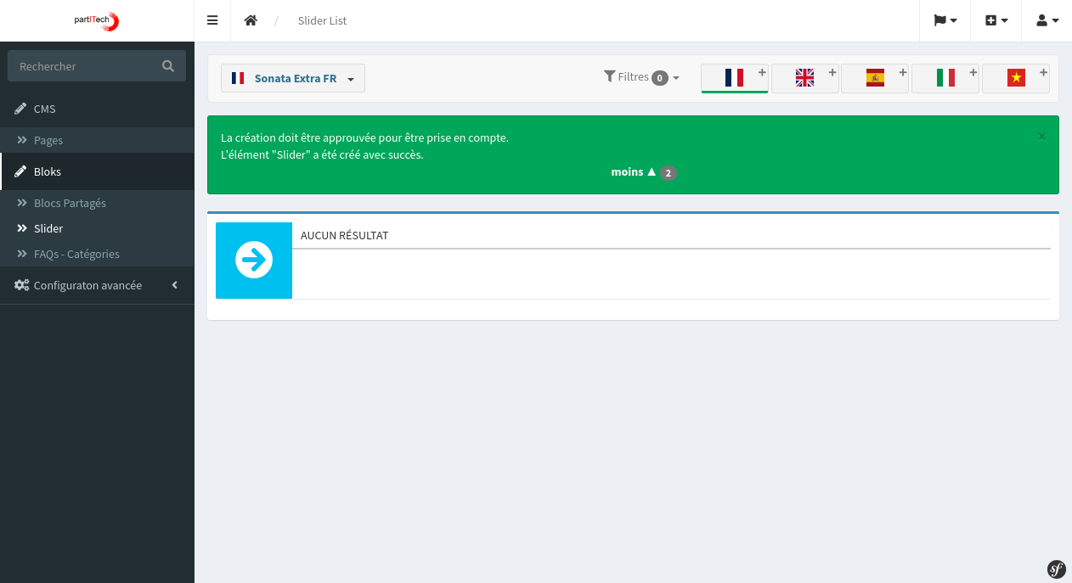
Task: Open the Filtres filter dropdown
Action: (641, 77)
